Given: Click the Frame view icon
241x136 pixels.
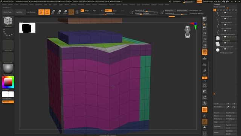Looking at the screenshot, I should 204,85.
